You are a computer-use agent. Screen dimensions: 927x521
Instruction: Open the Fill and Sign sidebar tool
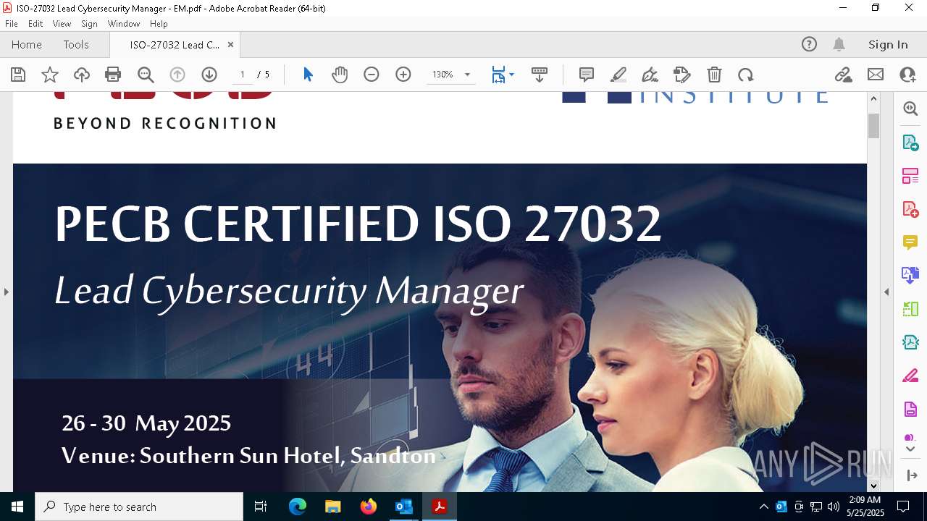910,376
